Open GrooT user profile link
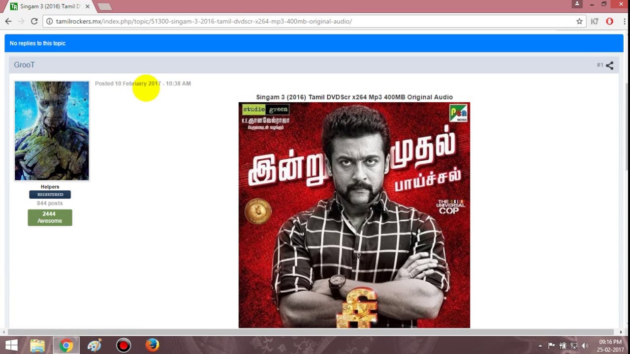 (24, 65)
